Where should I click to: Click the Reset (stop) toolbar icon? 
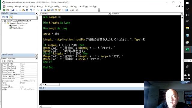45,10
